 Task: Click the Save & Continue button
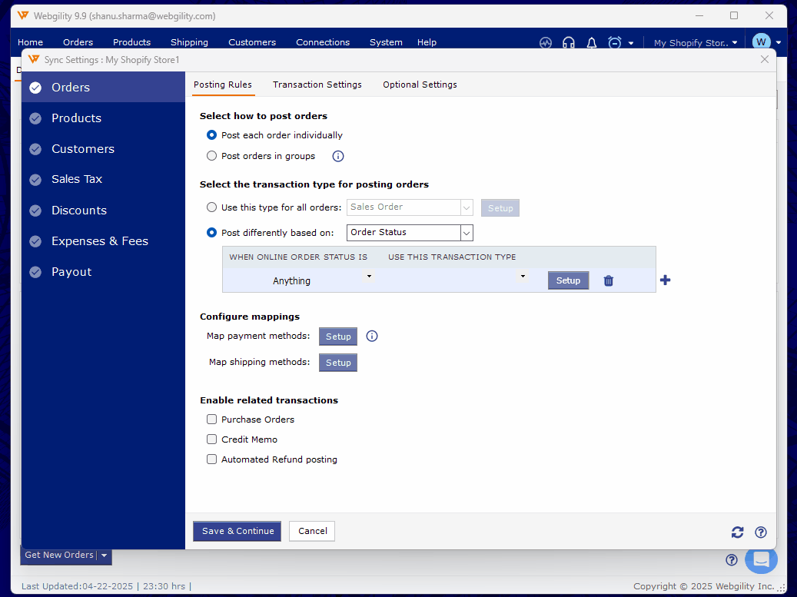point(237,531)
